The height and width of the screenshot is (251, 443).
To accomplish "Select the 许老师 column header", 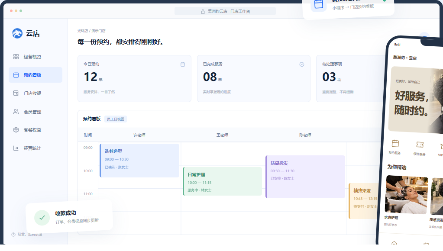I will tap(139, 135).
